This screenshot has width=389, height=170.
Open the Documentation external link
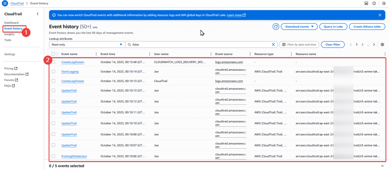coord(16,74)
